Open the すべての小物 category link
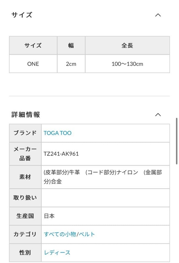Viewport: 179px width, 263px height. pos(60,234)
